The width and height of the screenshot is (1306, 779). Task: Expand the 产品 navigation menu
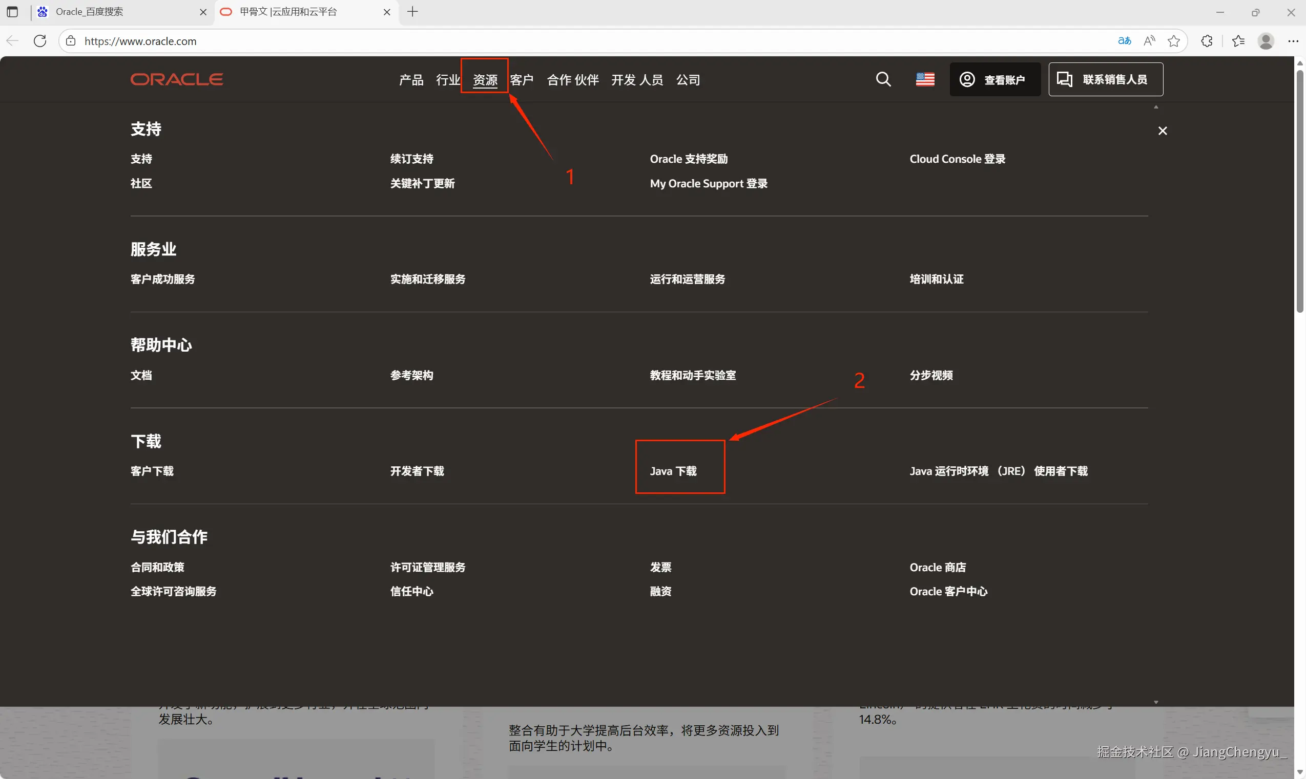click(411, 80)
